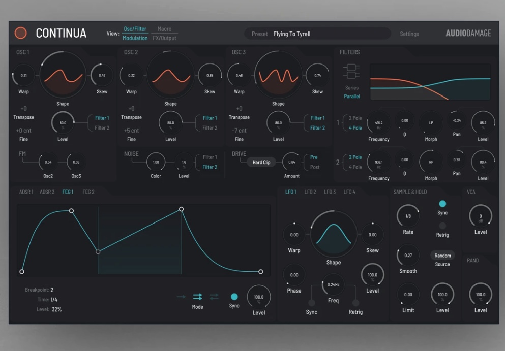Switch to the Macro view
The height and width of the screenshot is (351, 505).
[x=164, y=29]
